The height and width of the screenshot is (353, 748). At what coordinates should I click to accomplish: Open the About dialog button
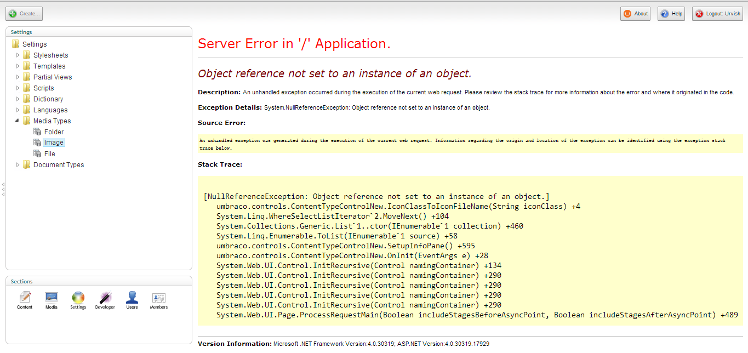pyautogui.click(x=636, y=14)
